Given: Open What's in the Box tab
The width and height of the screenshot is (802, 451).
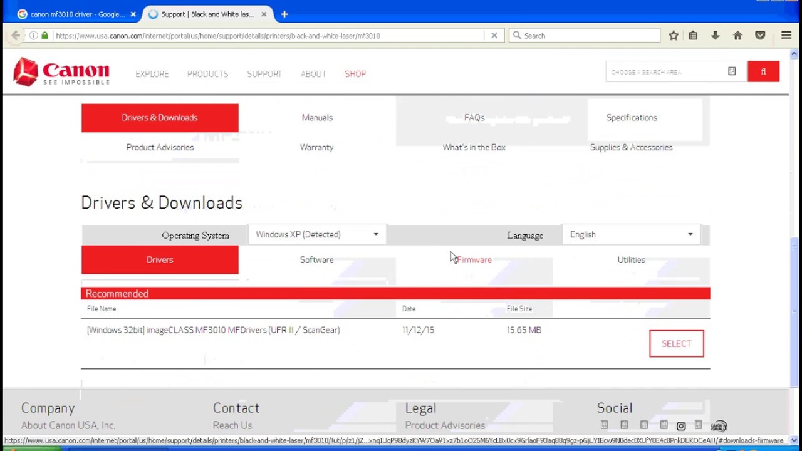Looking at the screenshot, I should (x=474, y=147).
